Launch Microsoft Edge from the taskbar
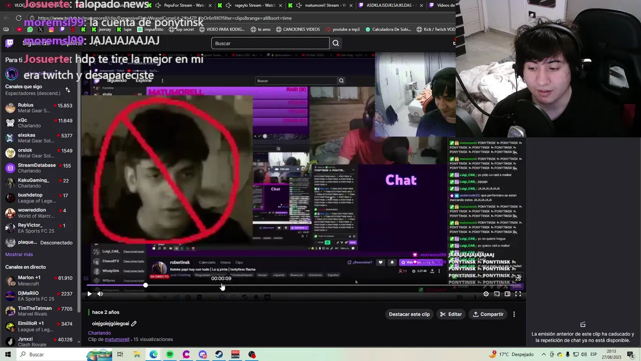This screenshot has height=361, width=641. coord(153,354)
